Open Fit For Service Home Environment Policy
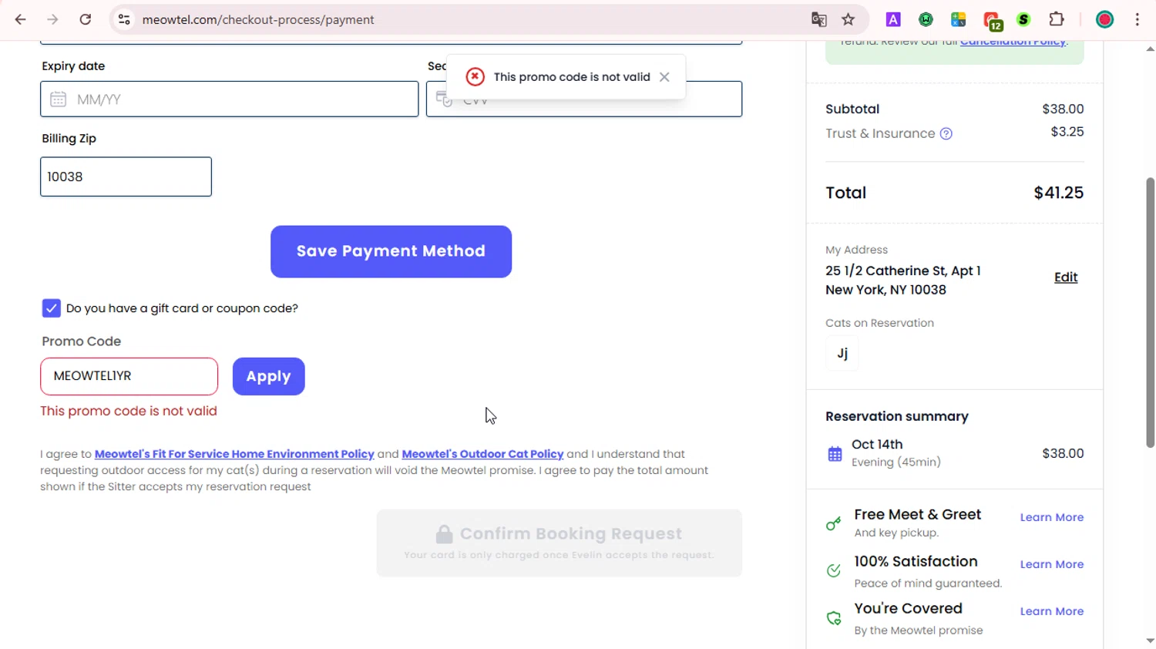Image resolution: width=1156 pixels, height=649 pixels. click(x=234, y=454)
